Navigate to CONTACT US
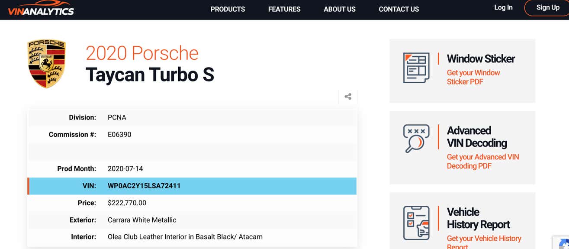Viewport: 569px width, 249px height. point(399,9)
